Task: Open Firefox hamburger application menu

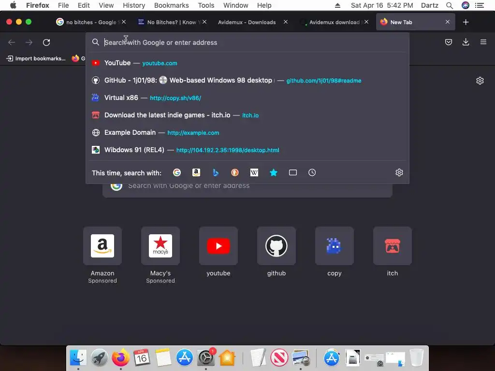Action: pyautogui.click(x=483, y=42)
